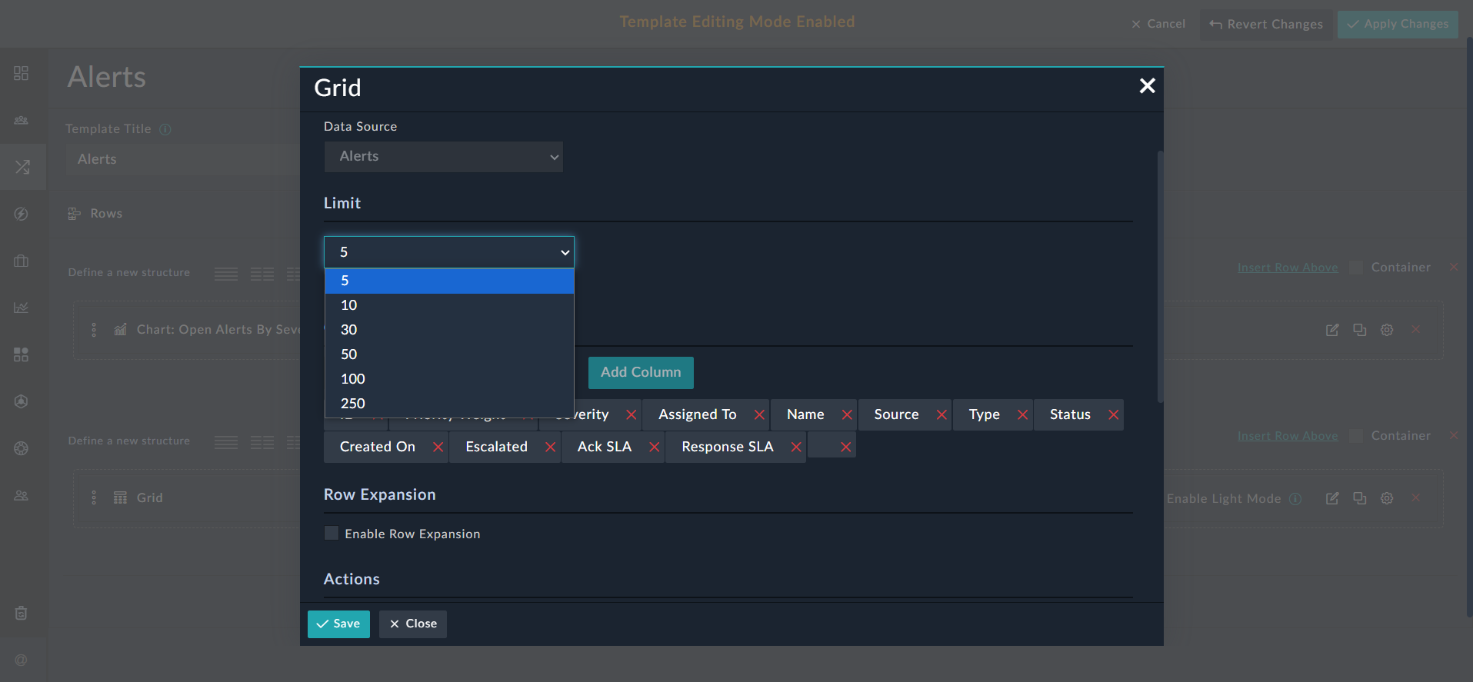Edit the Grid widget with pencil icon
The image size is (1473, 682).
[1332, 498]
